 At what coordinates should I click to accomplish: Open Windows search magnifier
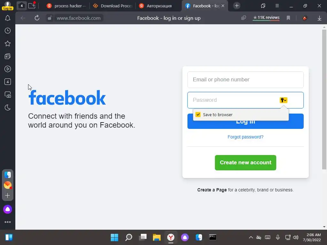point(128,237)
